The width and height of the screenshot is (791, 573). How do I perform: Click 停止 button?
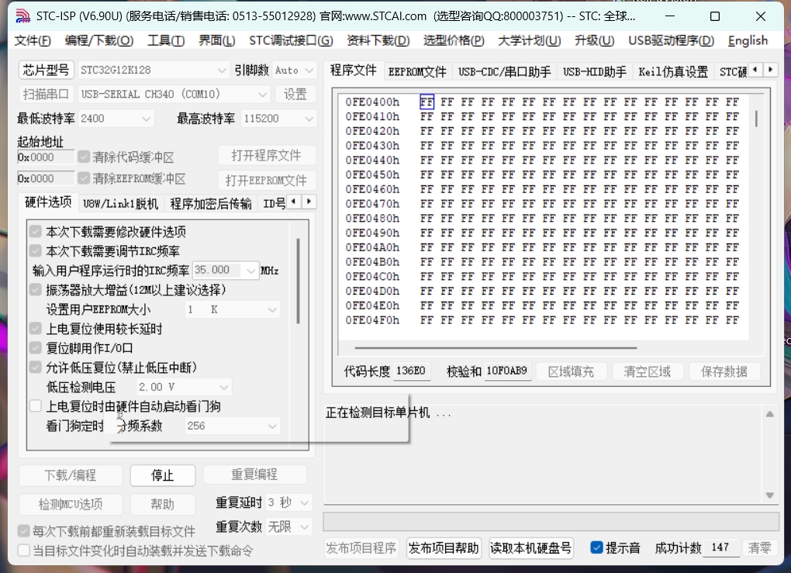point(162,475)
